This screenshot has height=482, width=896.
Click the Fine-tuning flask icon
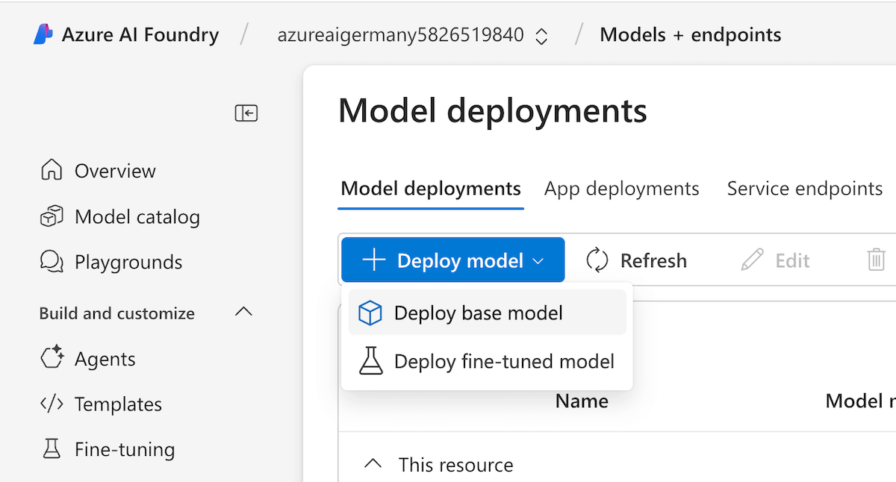51,449
